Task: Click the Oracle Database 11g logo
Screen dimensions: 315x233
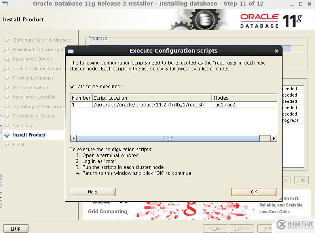Action: (271, 21)
